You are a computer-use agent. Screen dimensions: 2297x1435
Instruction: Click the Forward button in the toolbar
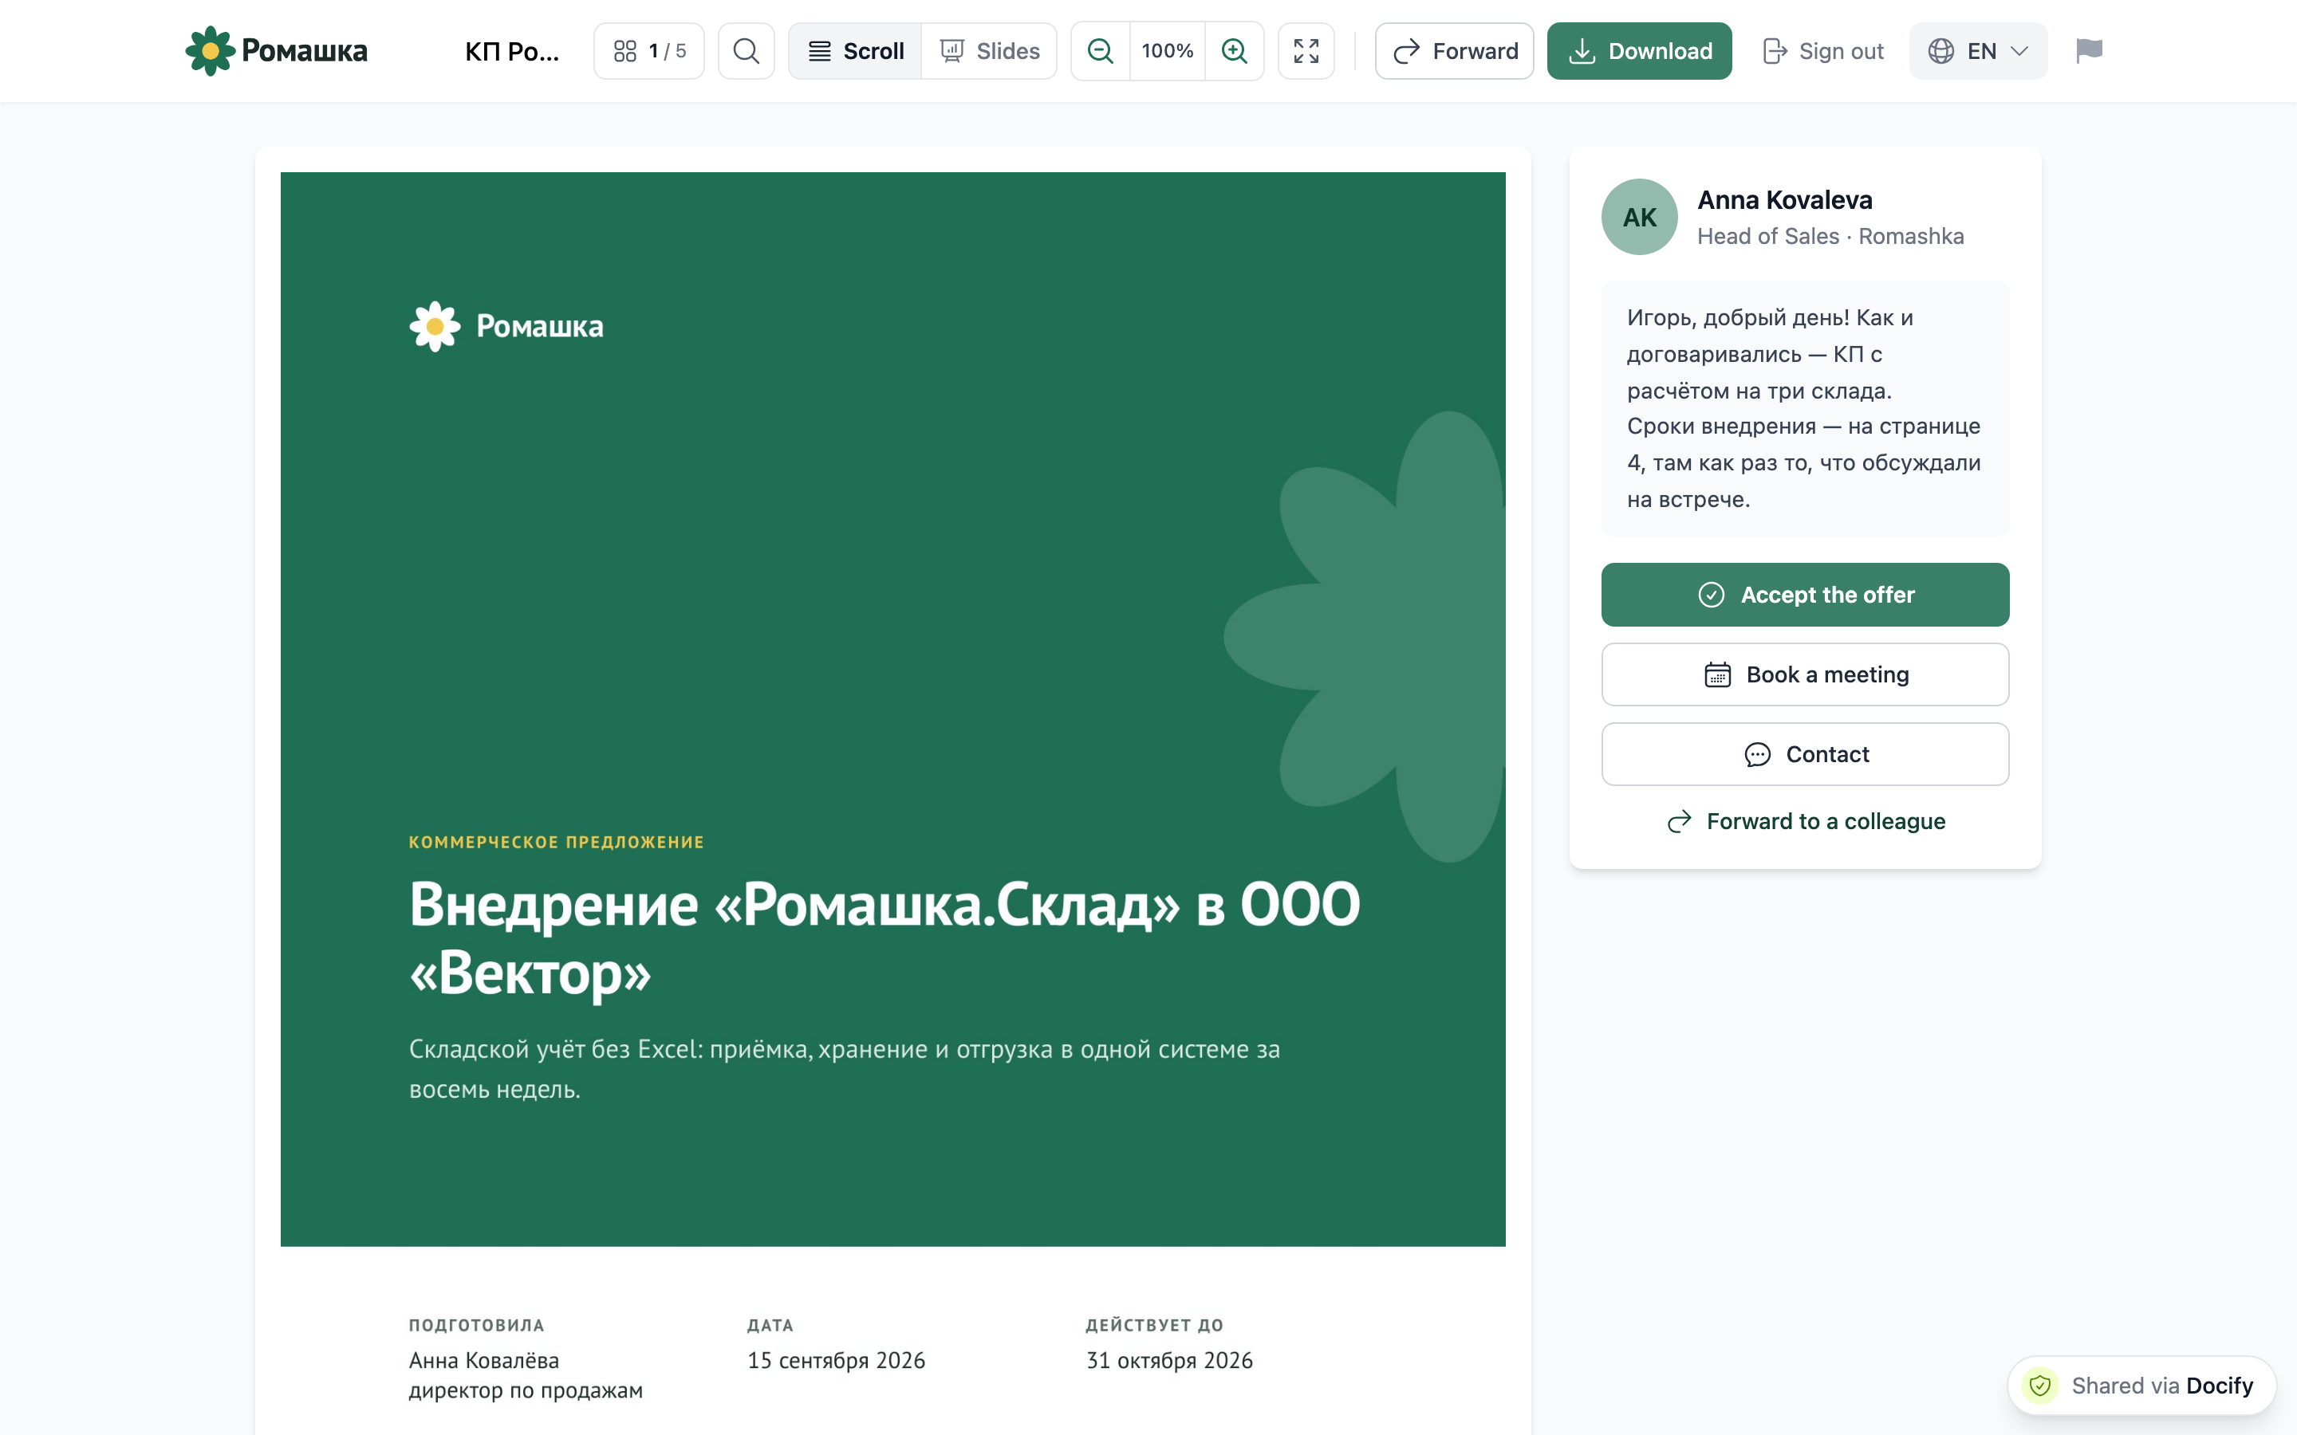[x=1454, y=51]
